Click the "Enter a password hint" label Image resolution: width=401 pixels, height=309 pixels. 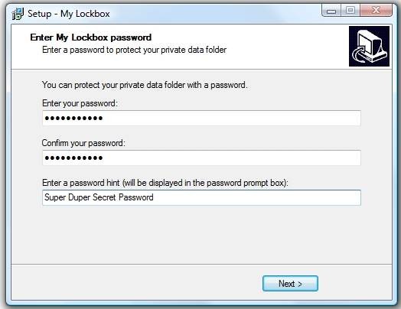click(x=165, y=183)
